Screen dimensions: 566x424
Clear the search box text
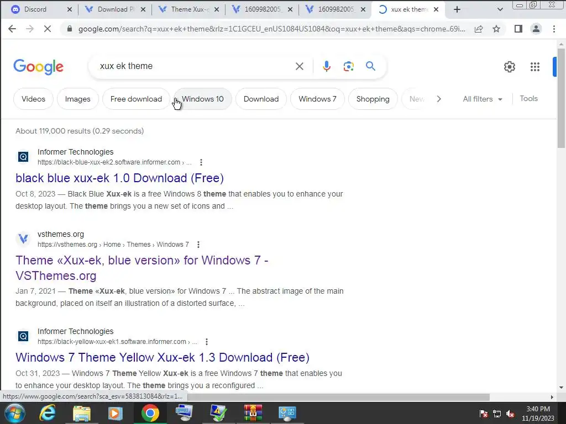[299, 66]
